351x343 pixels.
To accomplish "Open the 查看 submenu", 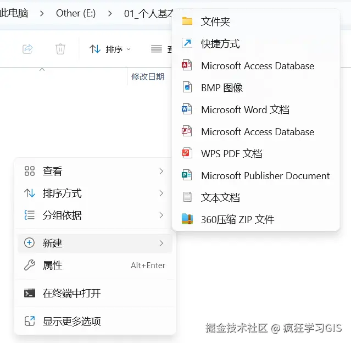I will pyautogui.click(x=94, y=171).
